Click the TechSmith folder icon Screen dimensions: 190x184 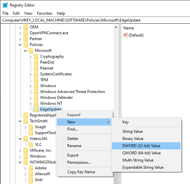(x=25, y=121)
